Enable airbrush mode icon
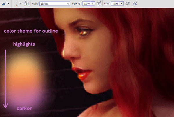 [x=128, y=3]
